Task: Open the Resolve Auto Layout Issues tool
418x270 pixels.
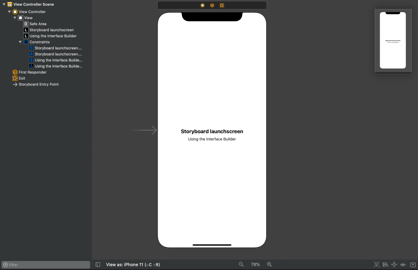Action: [x=403, y=265]
